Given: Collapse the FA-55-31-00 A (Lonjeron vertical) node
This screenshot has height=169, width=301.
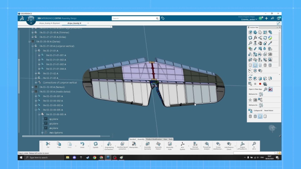Looking at the screenshot, I should 33,46.
